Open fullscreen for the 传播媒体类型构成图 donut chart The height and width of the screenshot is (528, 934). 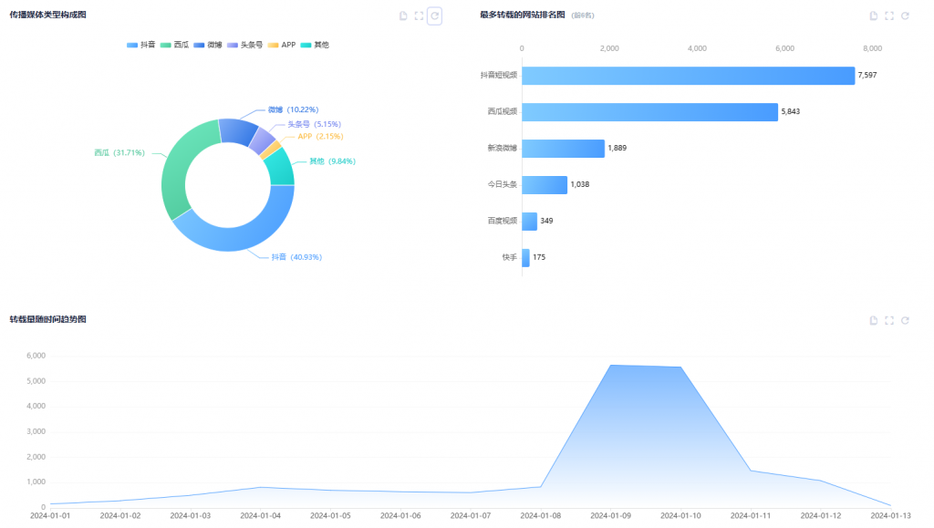(x=419, y=16)
